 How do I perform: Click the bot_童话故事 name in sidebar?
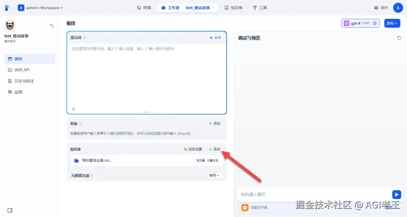[16, 36]
